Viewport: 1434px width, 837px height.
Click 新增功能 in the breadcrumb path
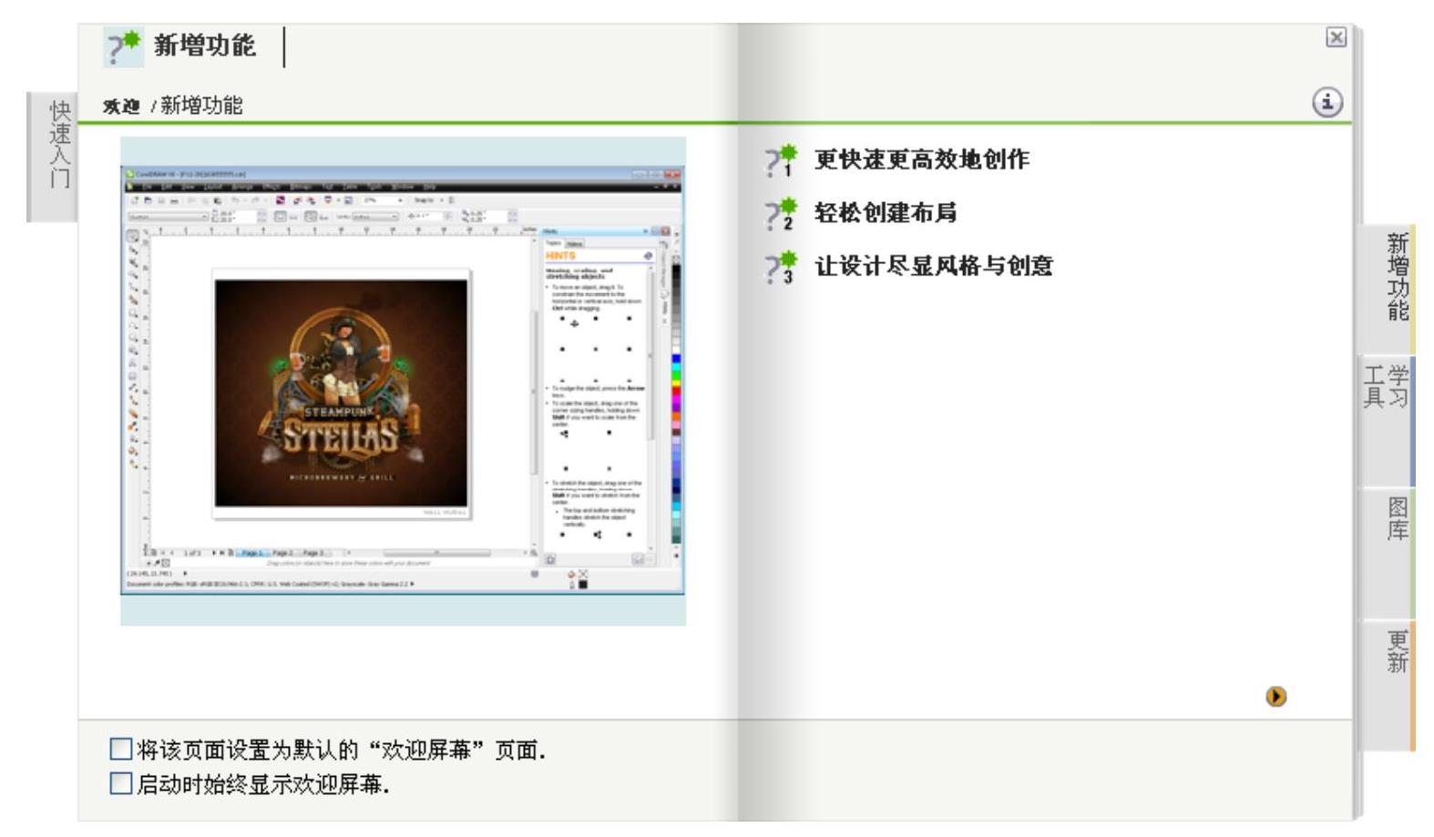click(201, 107)
